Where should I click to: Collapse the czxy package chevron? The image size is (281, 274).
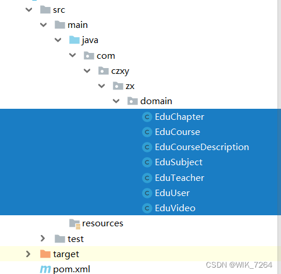[87, 70]
